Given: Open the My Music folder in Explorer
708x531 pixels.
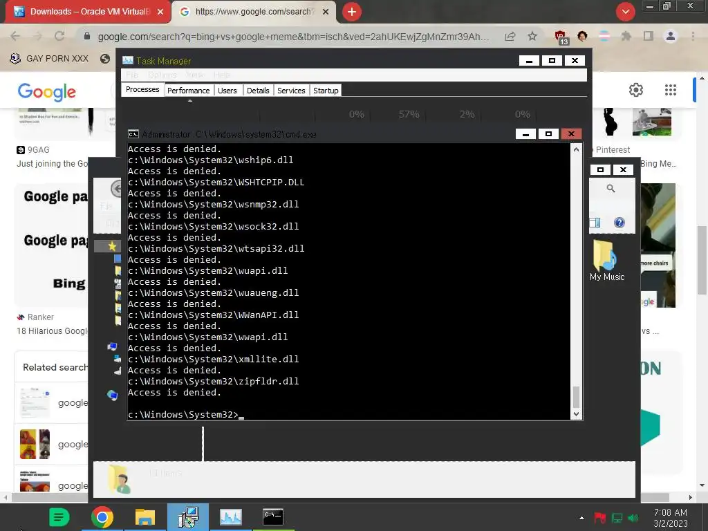Looking at the screenshot, I should tap(607, 261).
